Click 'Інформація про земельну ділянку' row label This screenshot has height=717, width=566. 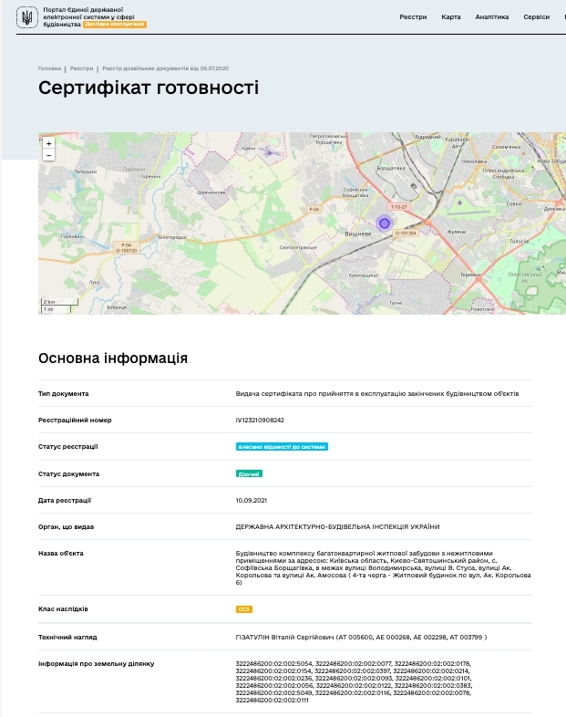pyautogui.click(x=97, y=664)
